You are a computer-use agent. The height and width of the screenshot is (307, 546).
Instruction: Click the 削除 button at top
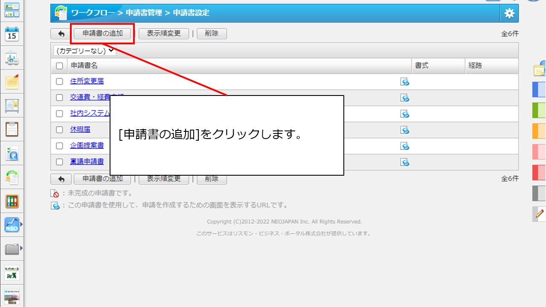pyautogui.click(x=212, y=34)
